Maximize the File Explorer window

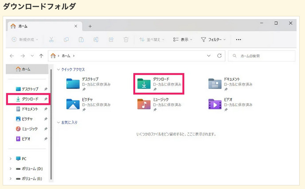tap(276, 23)
